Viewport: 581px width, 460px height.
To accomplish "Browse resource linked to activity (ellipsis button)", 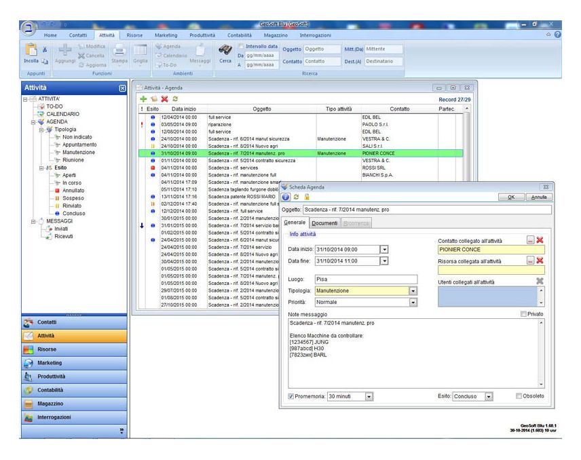I will (x=530, y=261).
